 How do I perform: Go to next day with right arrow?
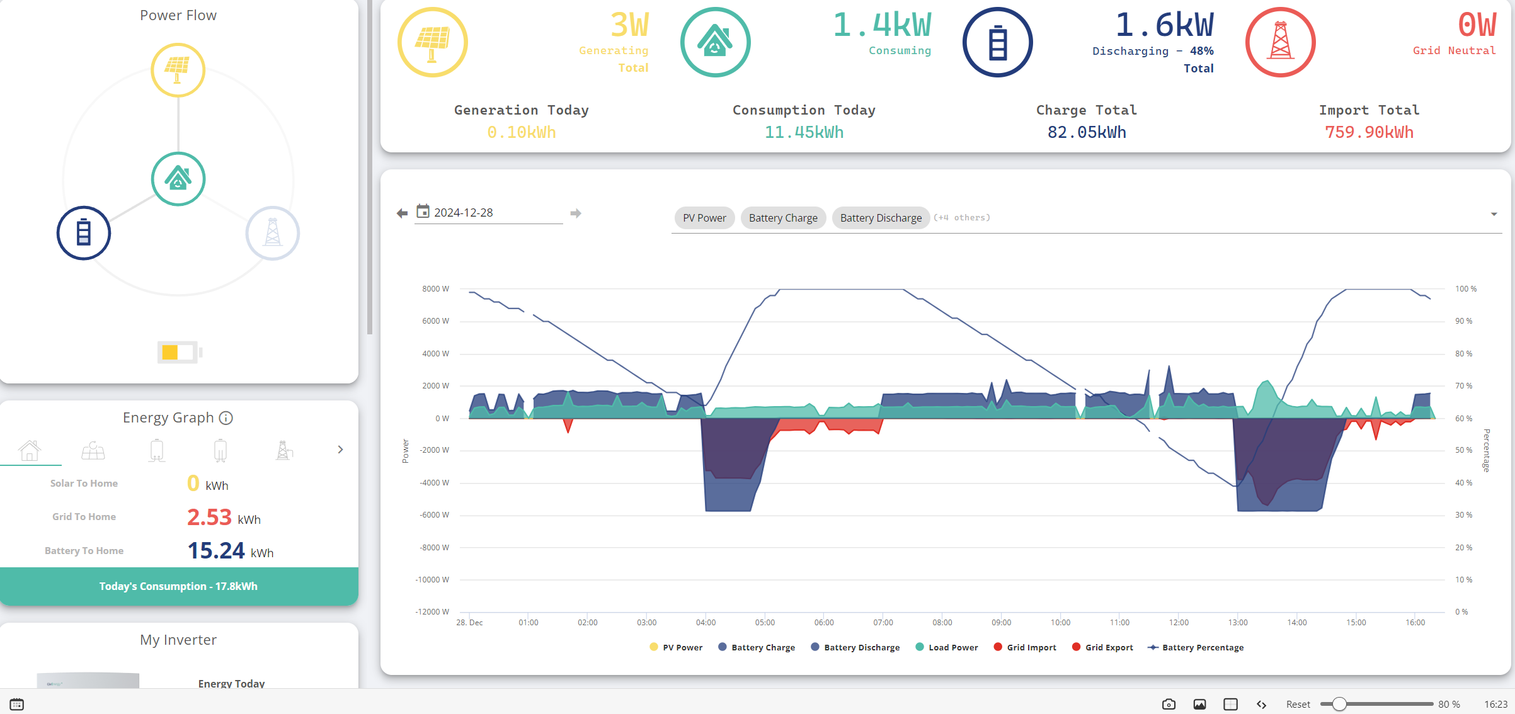tap(575, 213)
